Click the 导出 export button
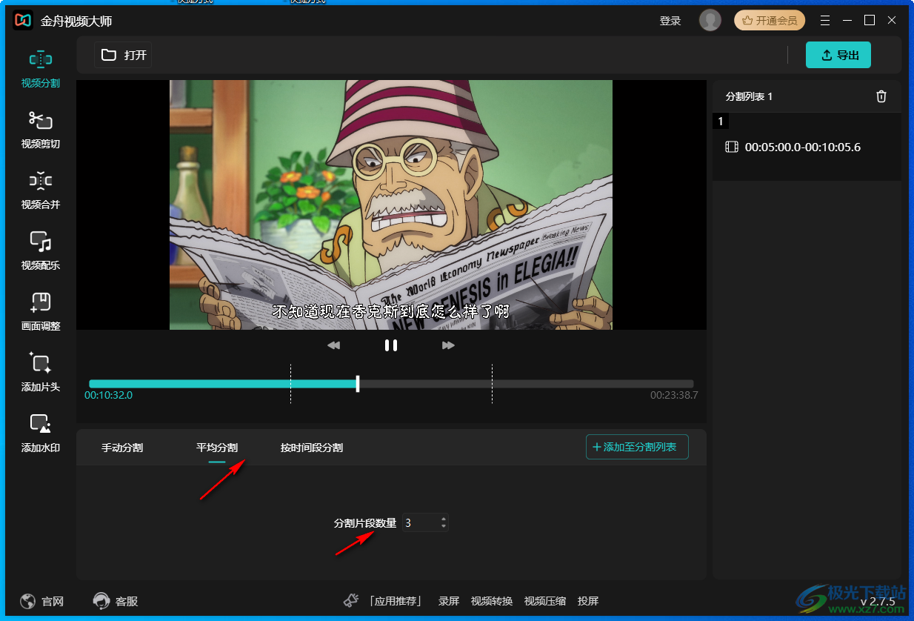The height and width of the screenshot is (621, 914). (x=838, y=55)
